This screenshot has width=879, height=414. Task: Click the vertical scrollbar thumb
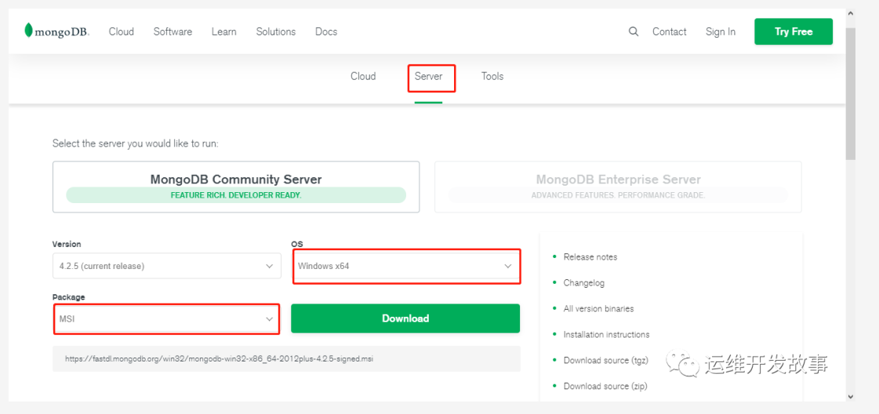click(x=851, y=93)
